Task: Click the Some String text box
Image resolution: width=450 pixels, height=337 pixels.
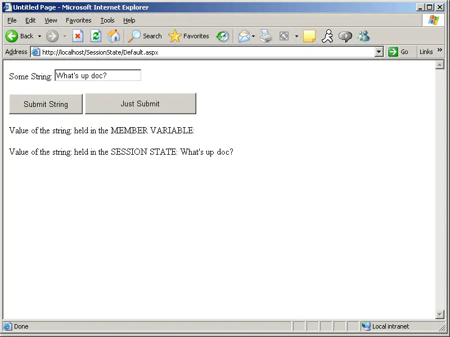Action: [x=98, y=75]
